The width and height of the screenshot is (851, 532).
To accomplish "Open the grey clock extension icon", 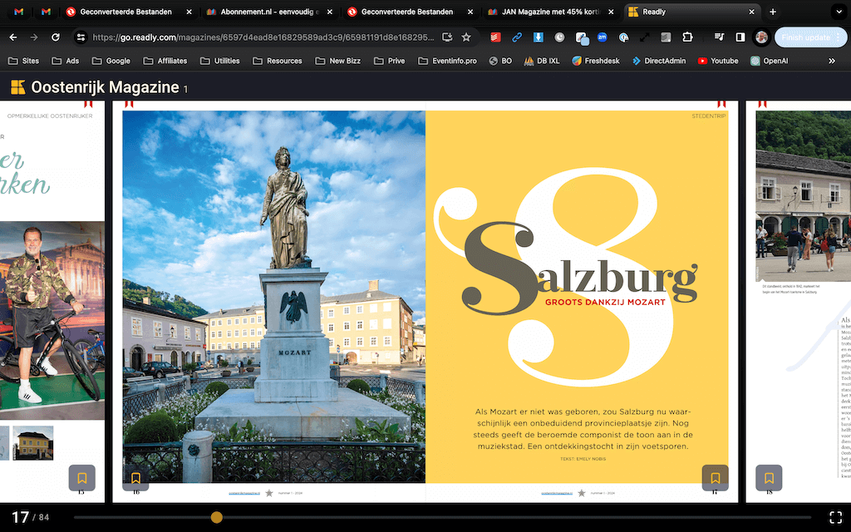I will click(x=559, y=37).
